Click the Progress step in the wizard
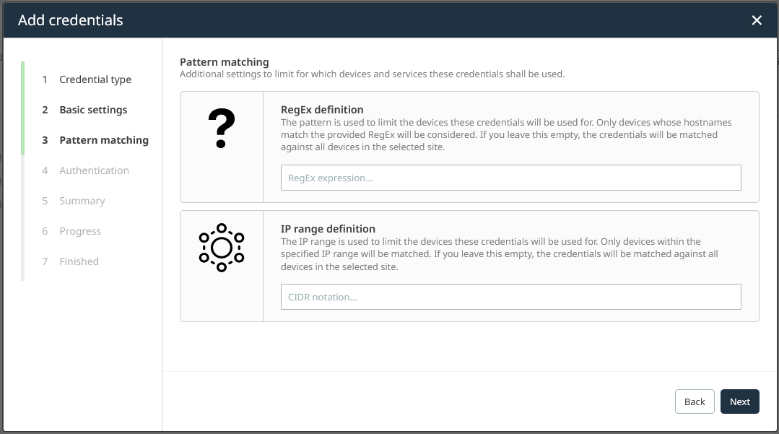 [x=80, y=231]
